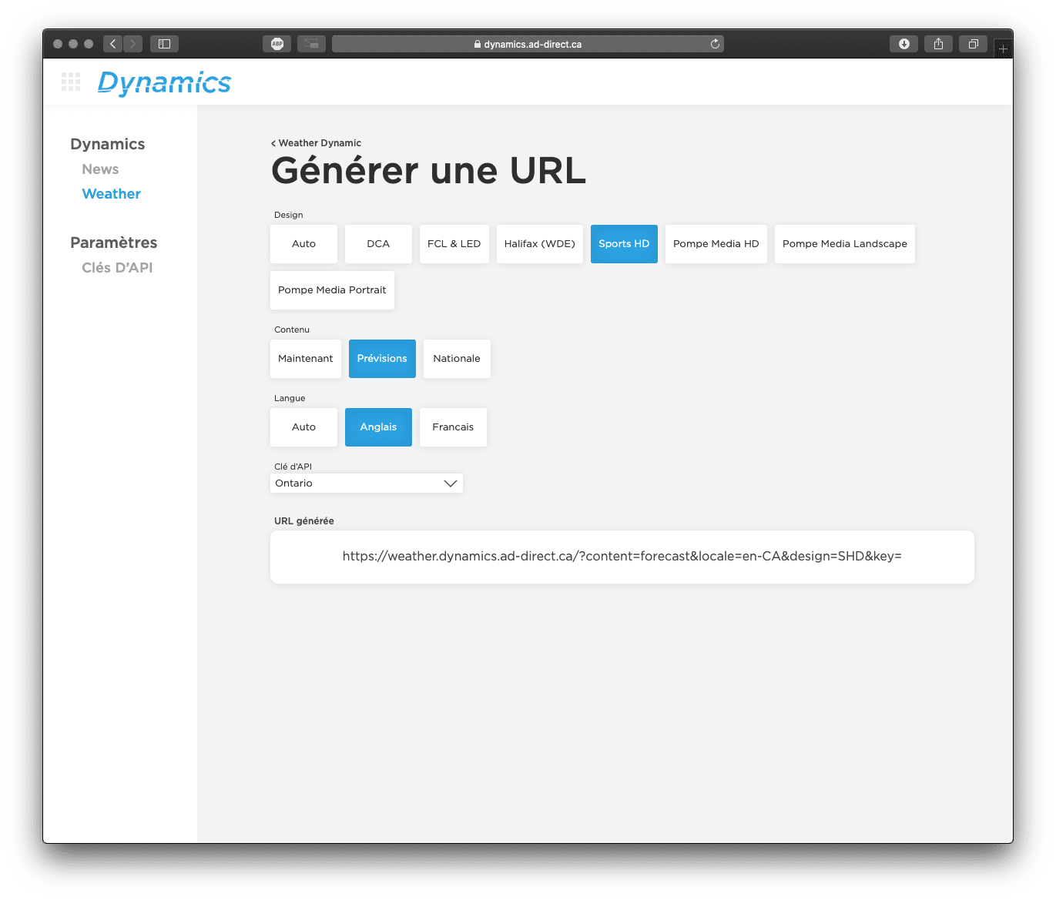Image resolution: width=1056 pixels, height=900 pixels.
Task: Go back via the Weather Dynamic breadcrumb
Action: click(x=317, y=143)
